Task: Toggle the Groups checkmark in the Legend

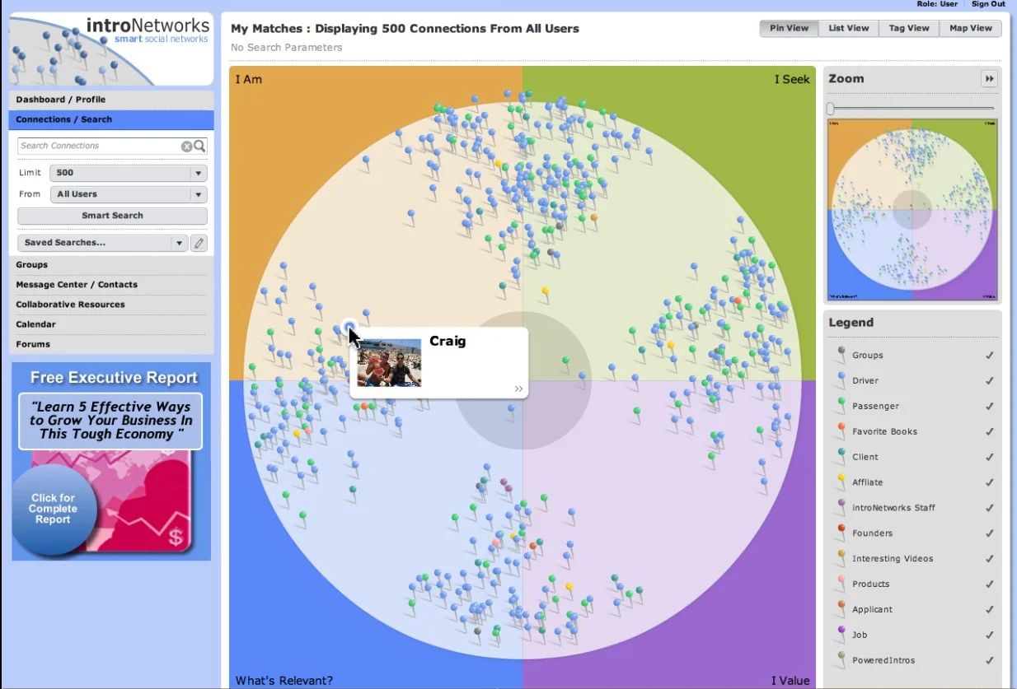Action: (x=989, y=355)
